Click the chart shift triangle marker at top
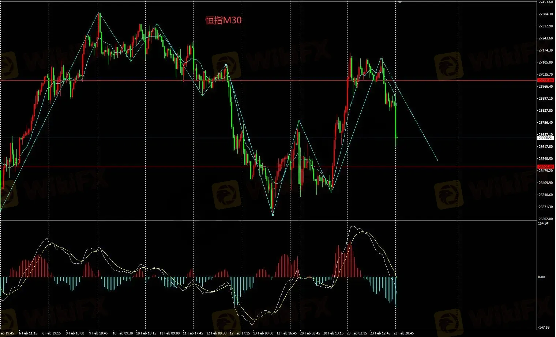 click(x=401, y=2)
